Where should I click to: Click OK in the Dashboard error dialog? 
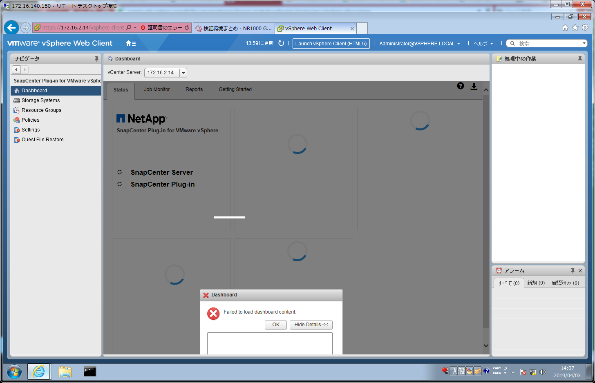tap(276, 325)
